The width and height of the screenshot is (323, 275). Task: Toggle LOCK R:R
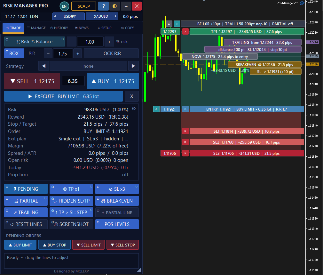111,54
